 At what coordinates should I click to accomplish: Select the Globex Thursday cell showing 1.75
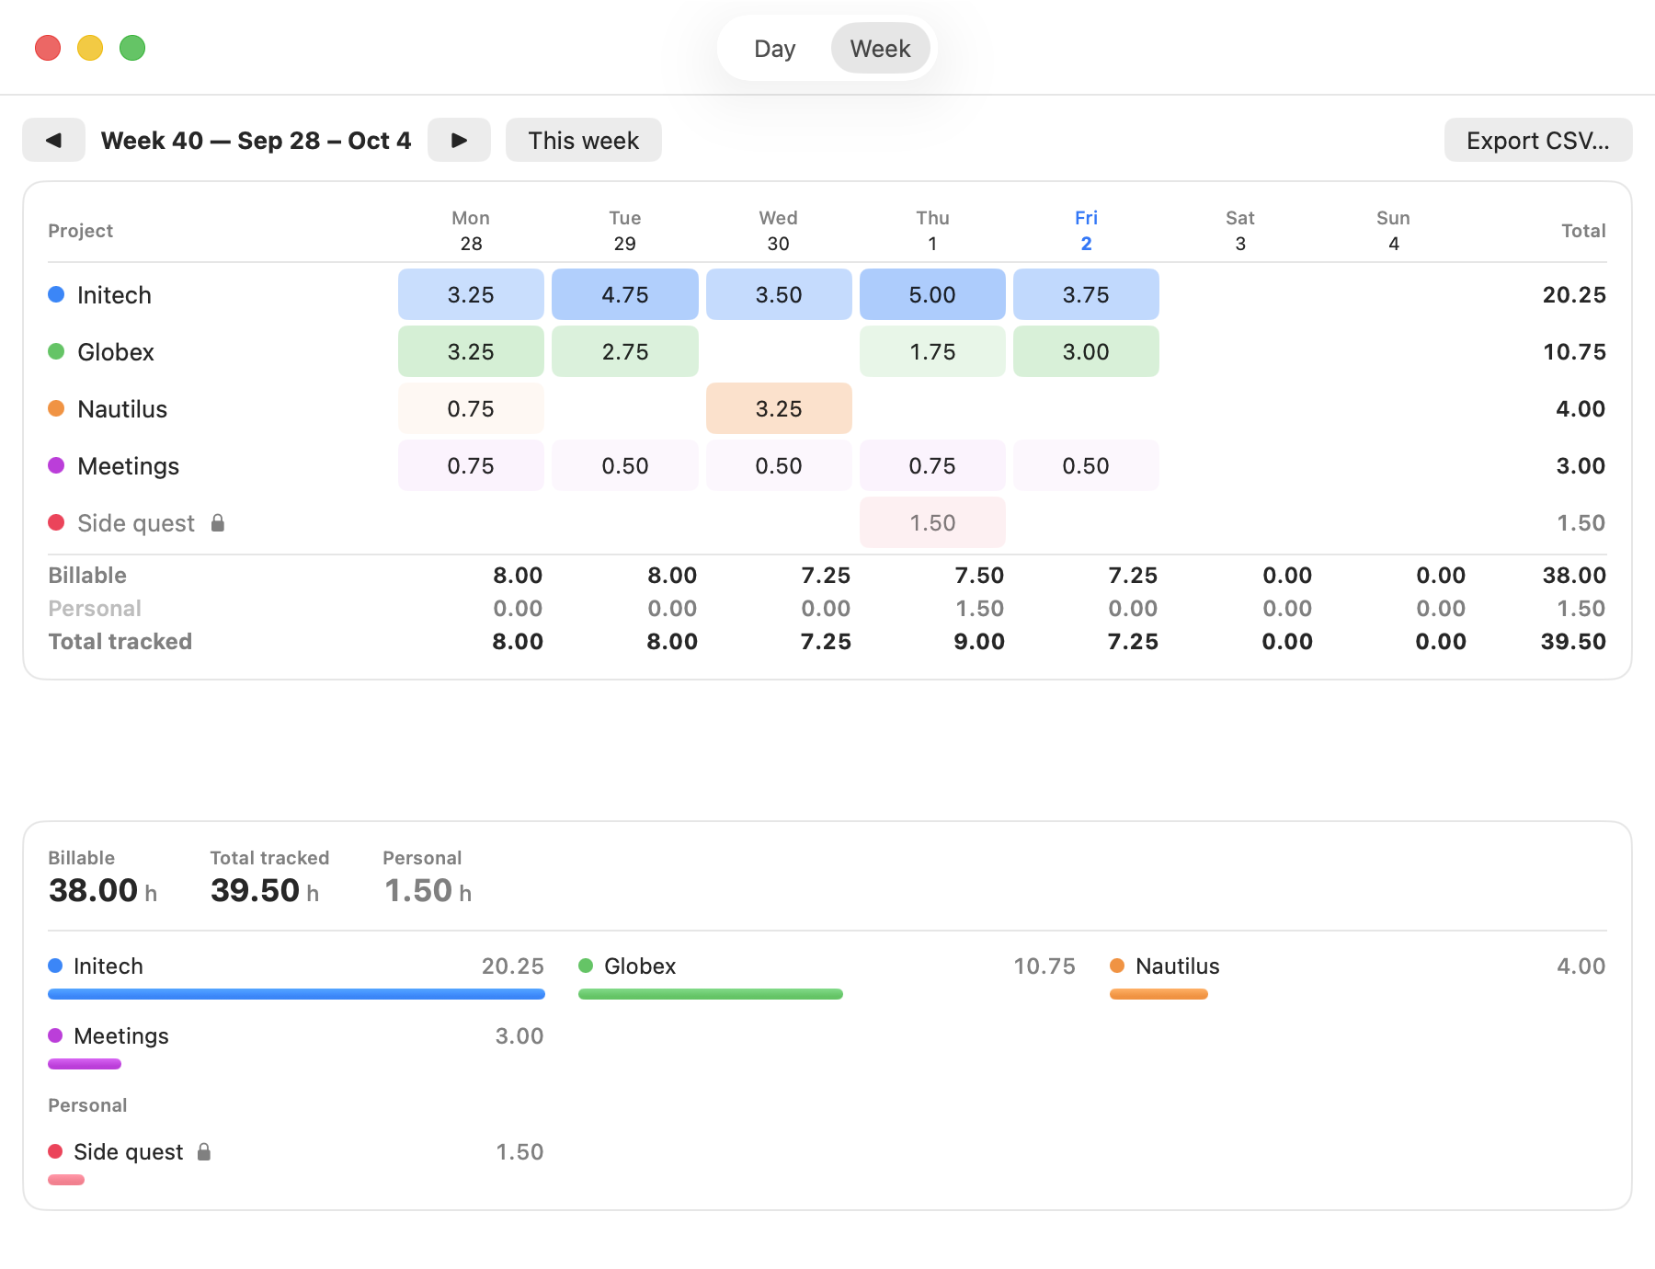[932, 351]
